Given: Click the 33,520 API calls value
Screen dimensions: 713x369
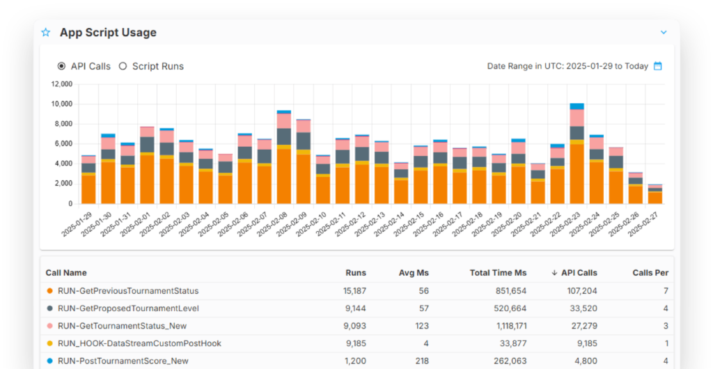Looking at the screenshot, I should [583, 308].
